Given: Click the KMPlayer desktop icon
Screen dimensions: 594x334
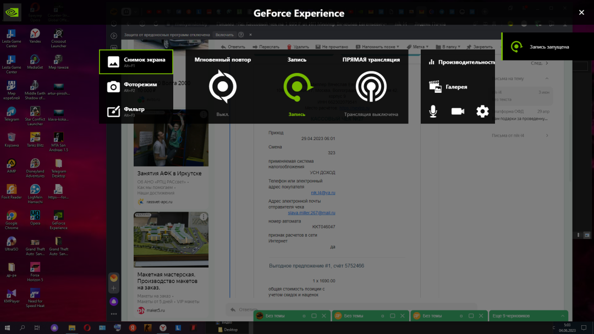Looking at the screenshot, I should [12, 296].
